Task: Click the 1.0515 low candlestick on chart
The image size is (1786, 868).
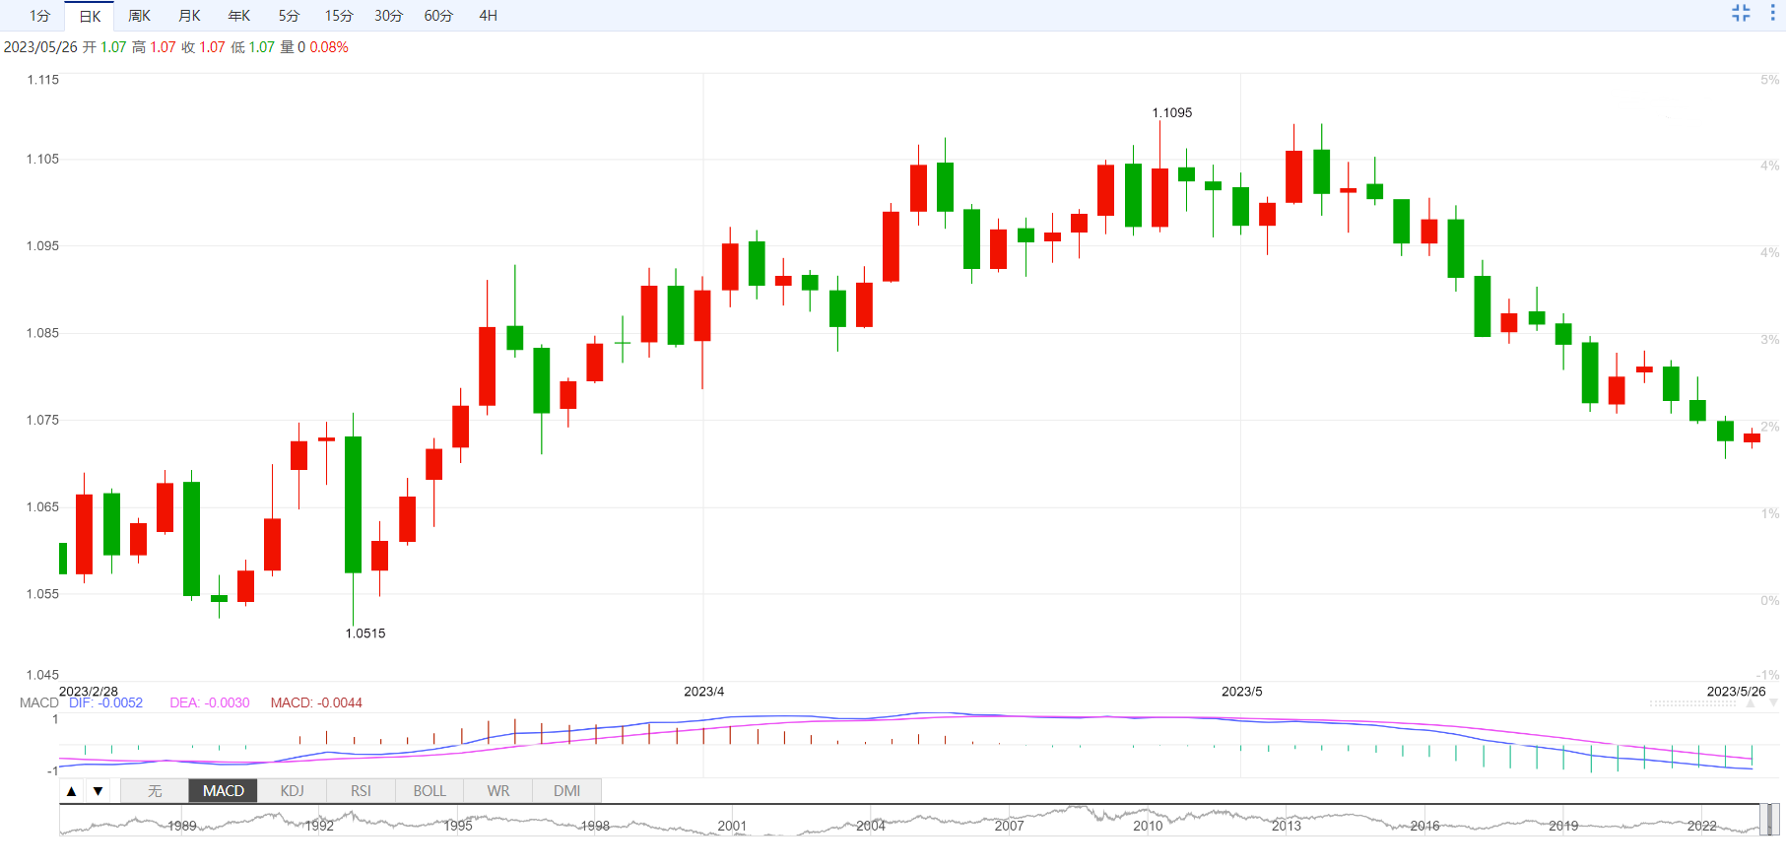Action: point(353,504)
